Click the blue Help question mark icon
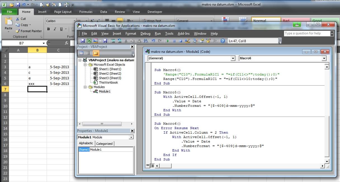Viewport: 340px width, 182px height. point(223,41)
